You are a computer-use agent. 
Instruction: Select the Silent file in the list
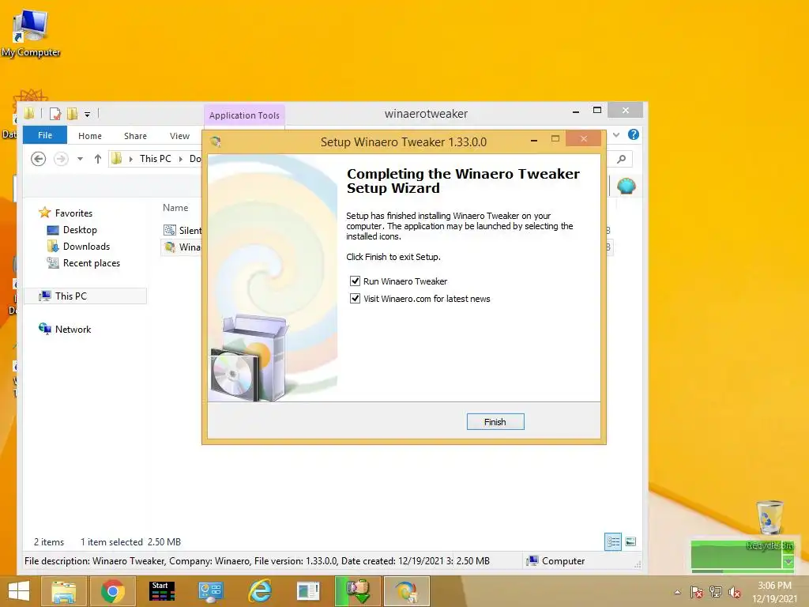(x=182, y=230)
